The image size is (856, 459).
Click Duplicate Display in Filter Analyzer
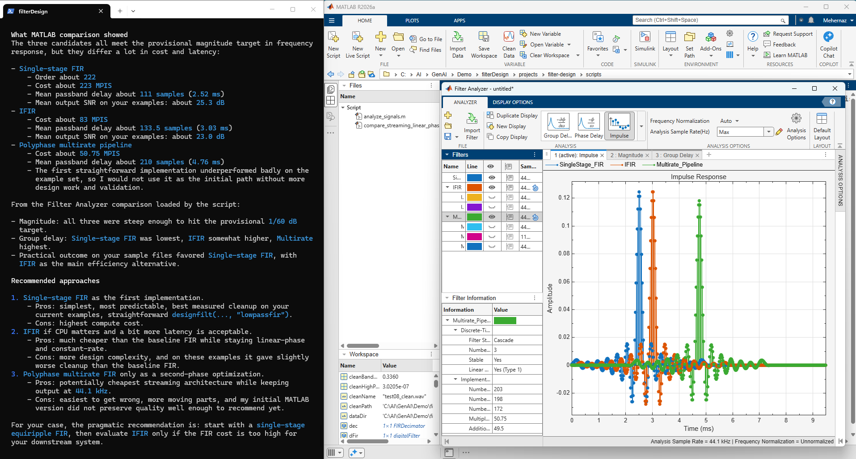tap(512, 116)
